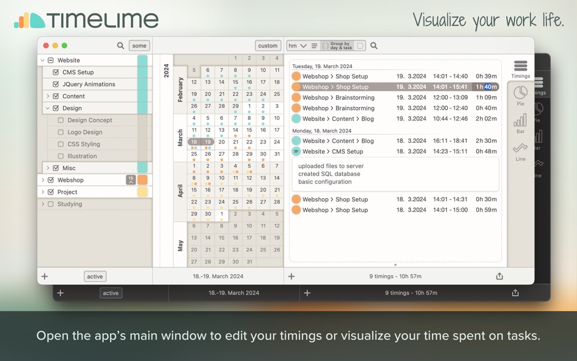Switch to the Line chart view
Viewport: 577px width, 361px height.
(521, 152)
